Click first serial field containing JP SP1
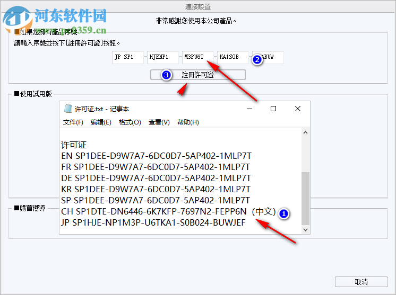396x295 pixels. (128, 57)
